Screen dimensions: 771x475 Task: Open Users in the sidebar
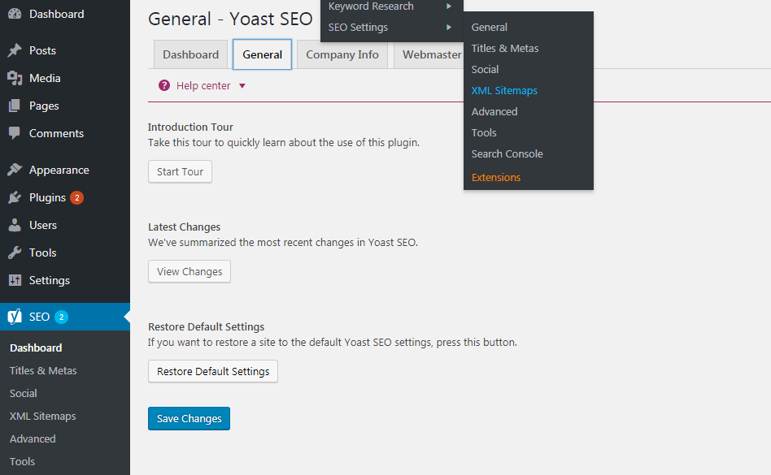[x=65, y=225]
